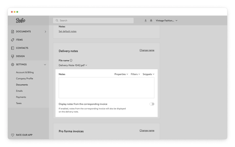Click the heart icon beside Rate Our App
This screenshot has height=147, width=235.
coord(13,135)
